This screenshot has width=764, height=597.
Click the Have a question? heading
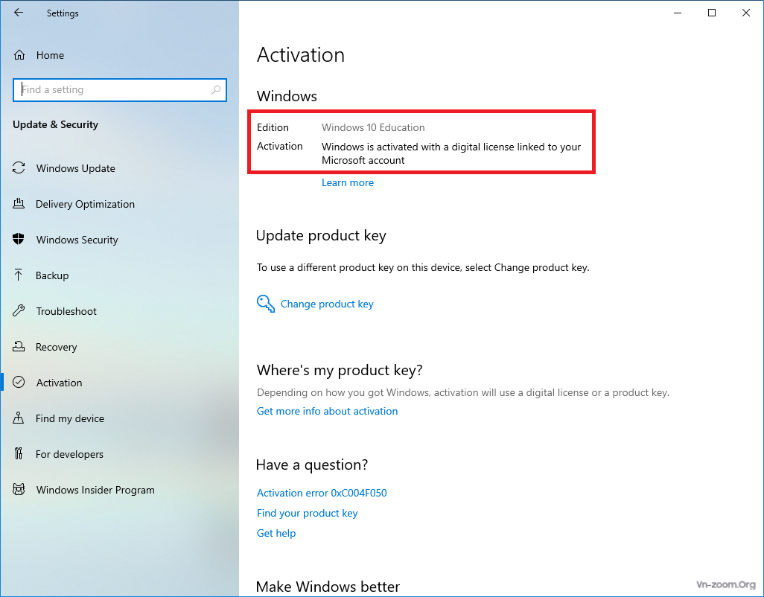[312, 464]
